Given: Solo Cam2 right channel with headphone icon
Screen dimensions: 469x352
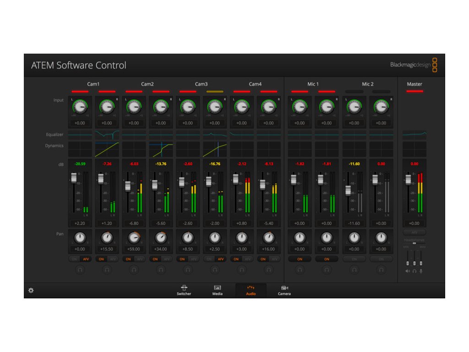Looking at the screenshot, I should click(x=161, y=269).
